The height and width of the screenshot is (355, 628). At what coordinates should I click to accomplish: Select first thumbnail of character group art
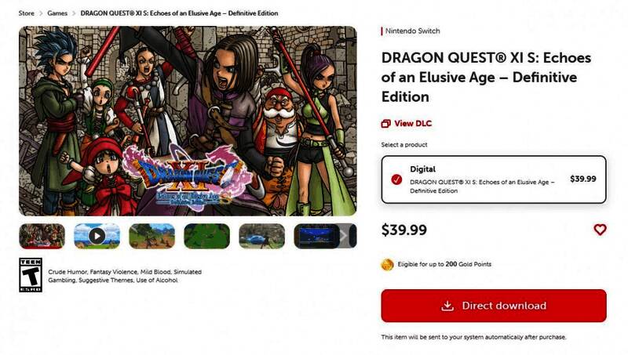(x=42, y=235)
